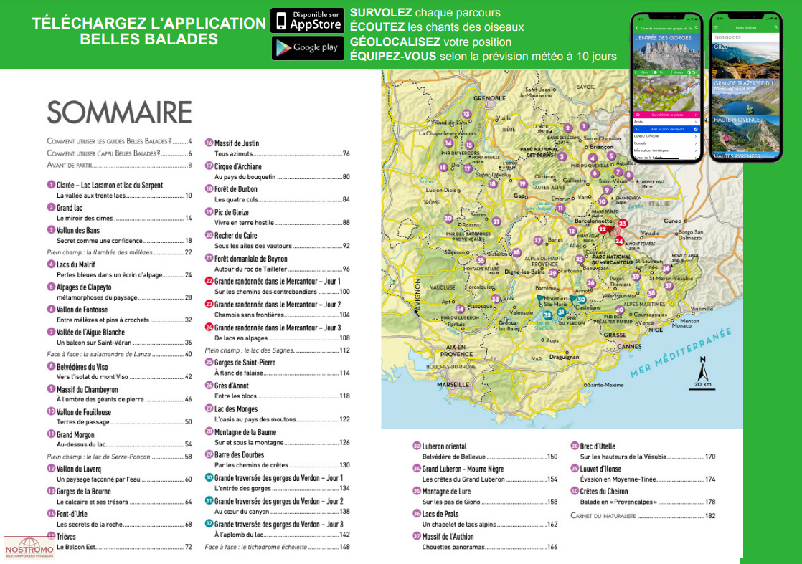Click the number 6 badge beside Vallon de Fontouse
The width and height of the screenshot is (802, 564).
51,309
